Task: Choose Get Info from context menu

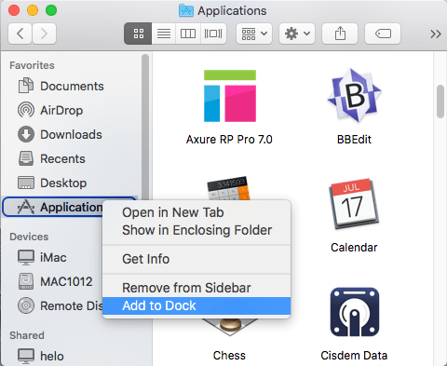Action: click(x=196, y=259)
